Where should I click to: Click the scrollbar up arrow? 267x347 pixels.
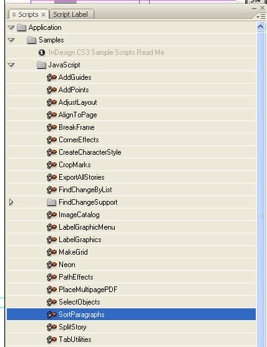point(261,27)
